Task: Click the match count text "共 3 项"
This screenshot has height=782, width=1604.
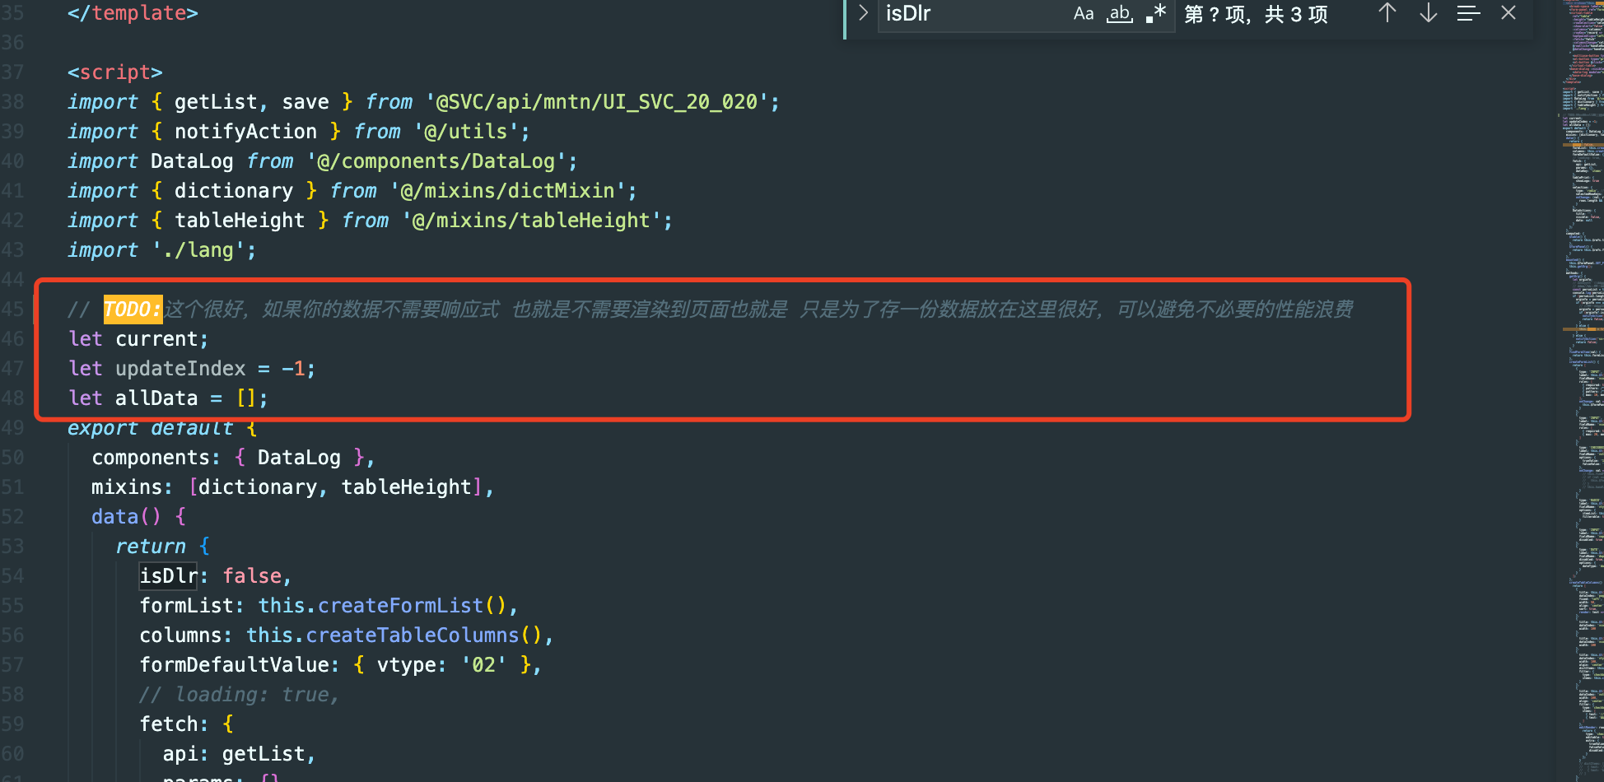Action: pyautogui.click(x=1296, y=14)
